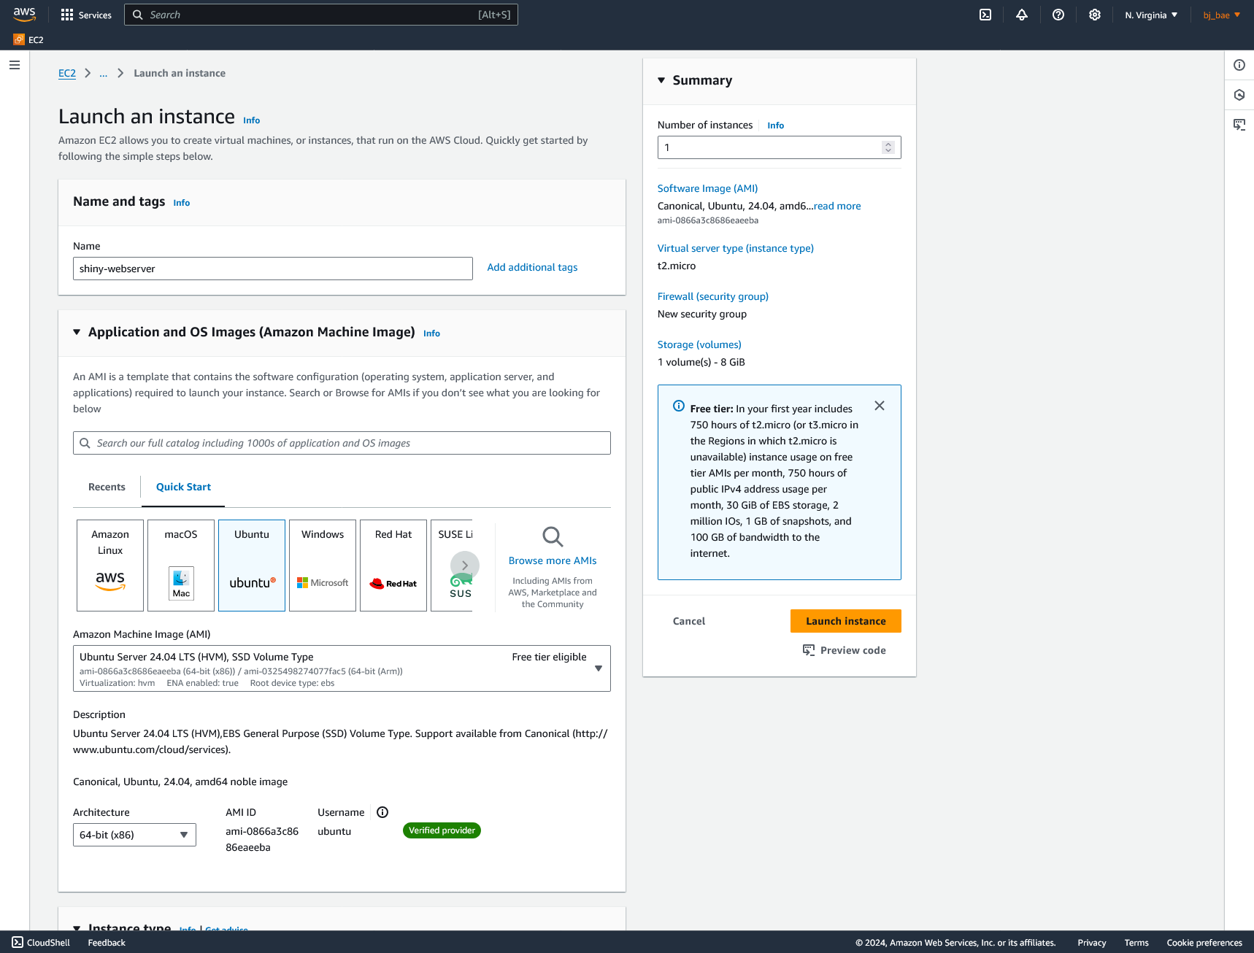Switch to the Quick Start tab
This screenshot has width=1254, height=953.
[182, 487]
